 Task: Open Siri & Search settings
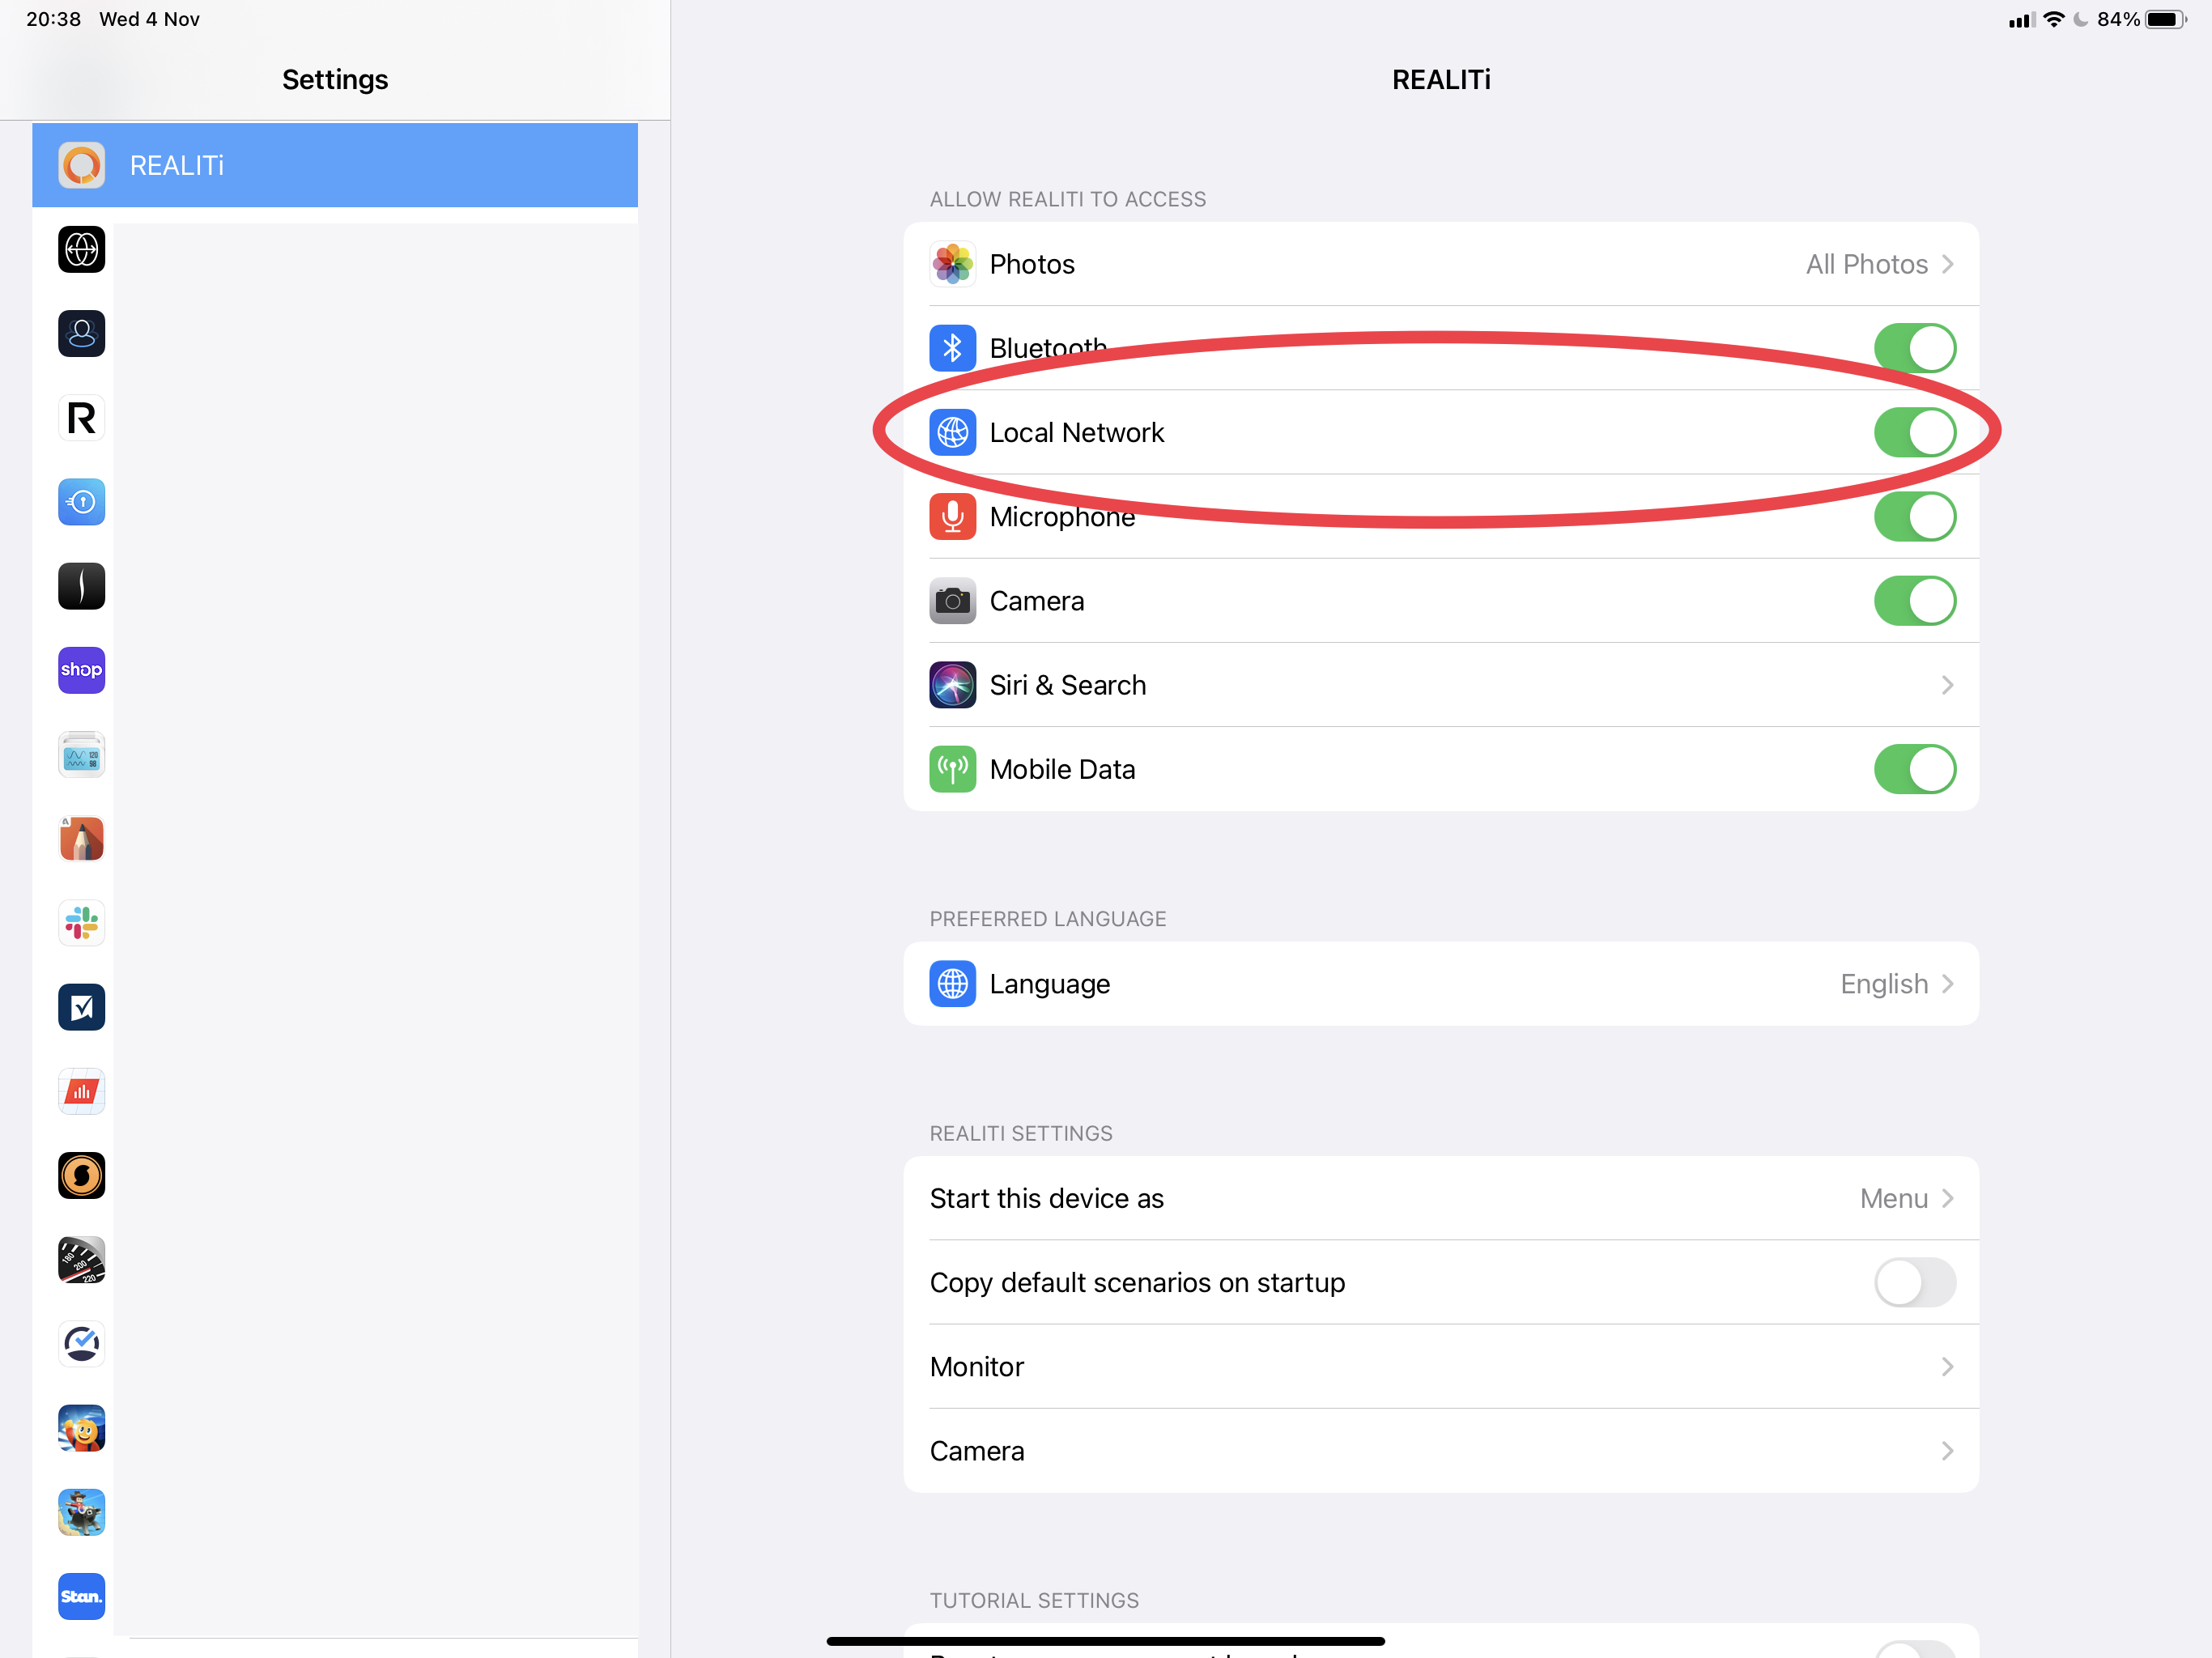(x=1440, y=685)
